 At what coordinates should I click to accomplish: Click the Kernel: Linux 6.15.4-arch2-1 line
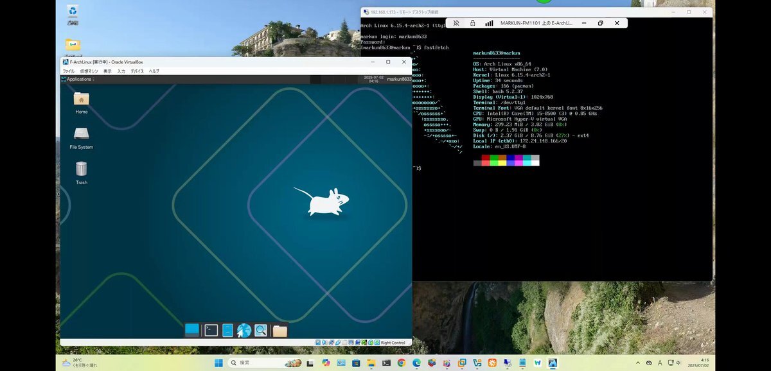pos(511,75)
